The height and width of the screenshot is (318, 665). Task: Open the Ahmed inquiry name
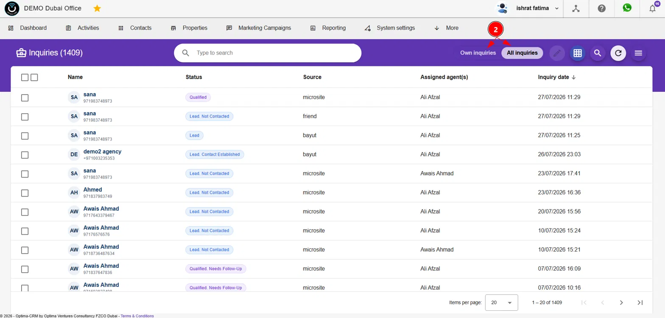[93, 189]
